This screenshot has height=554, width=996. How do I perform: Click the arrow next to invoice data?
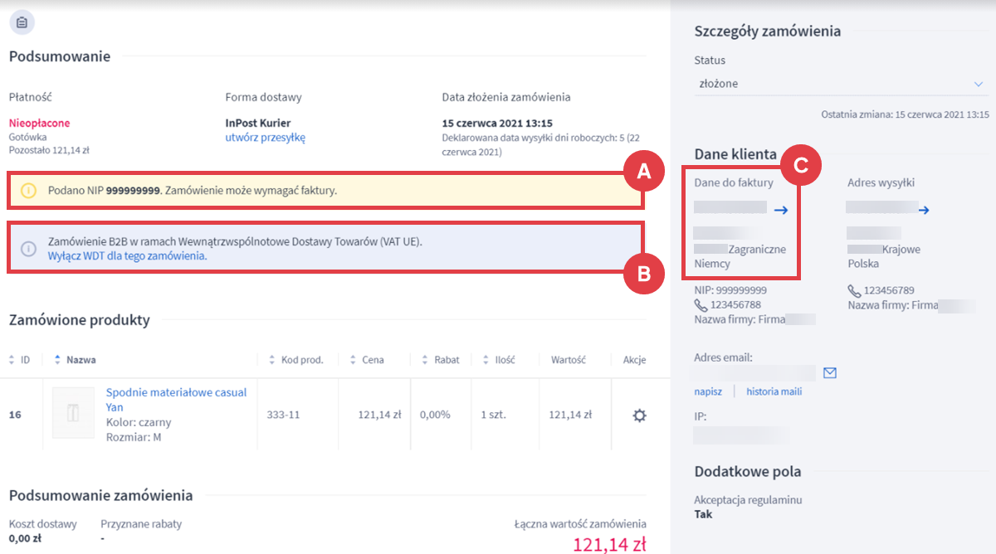pyautogui.click(x=780, y=211)
